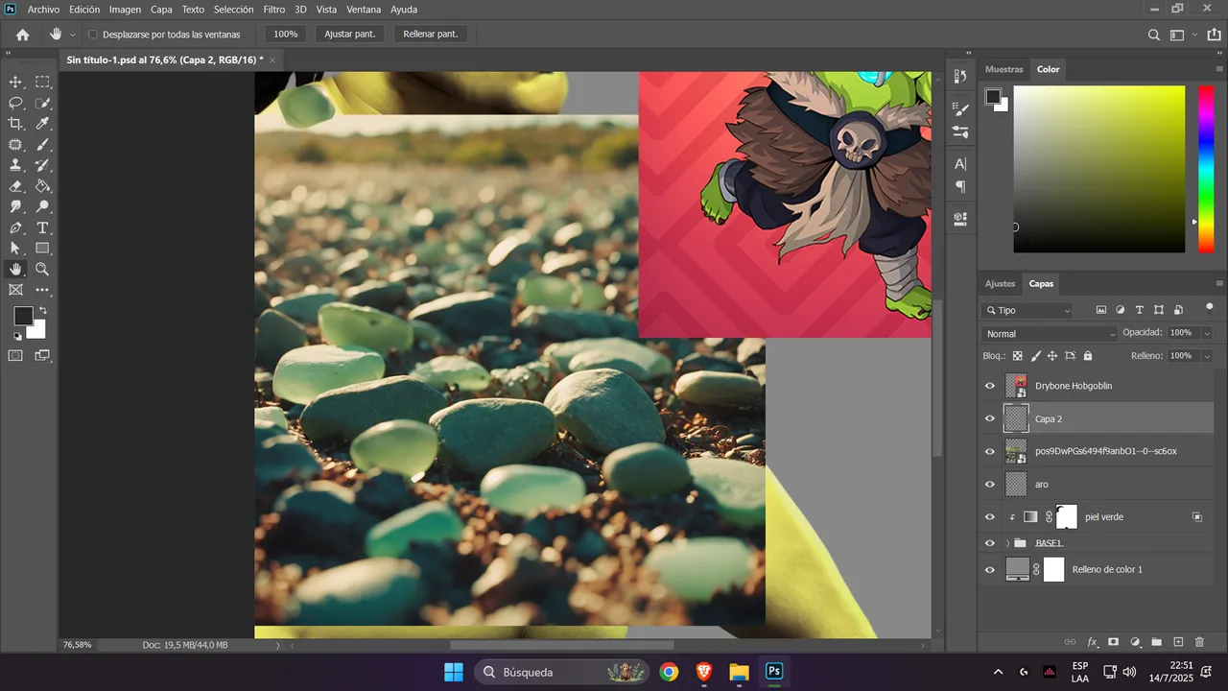Open the Hand tool preset dropdown arrow
This screenshot has width=1228, height=691.
tap(73, 35)
